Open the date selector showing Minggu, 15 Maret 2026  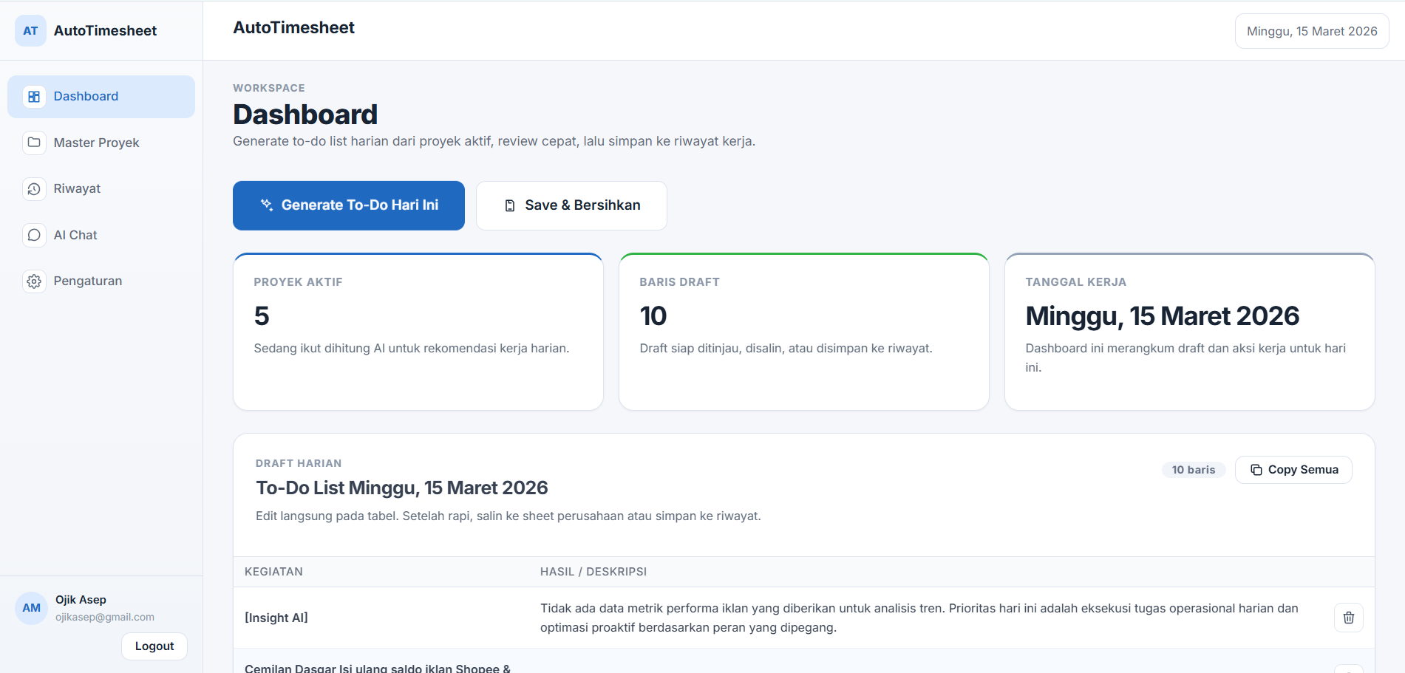[x=1311, y=30]
